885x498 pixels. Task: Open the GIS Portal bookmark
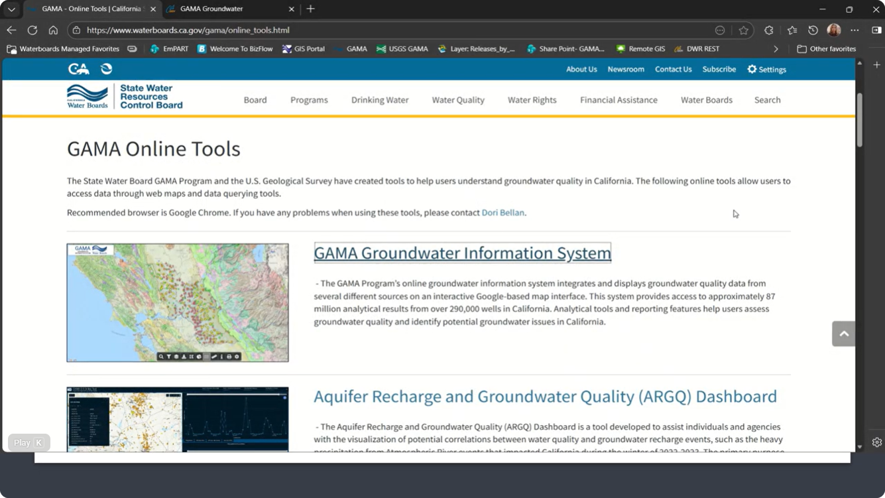click(x=303, y=48)
